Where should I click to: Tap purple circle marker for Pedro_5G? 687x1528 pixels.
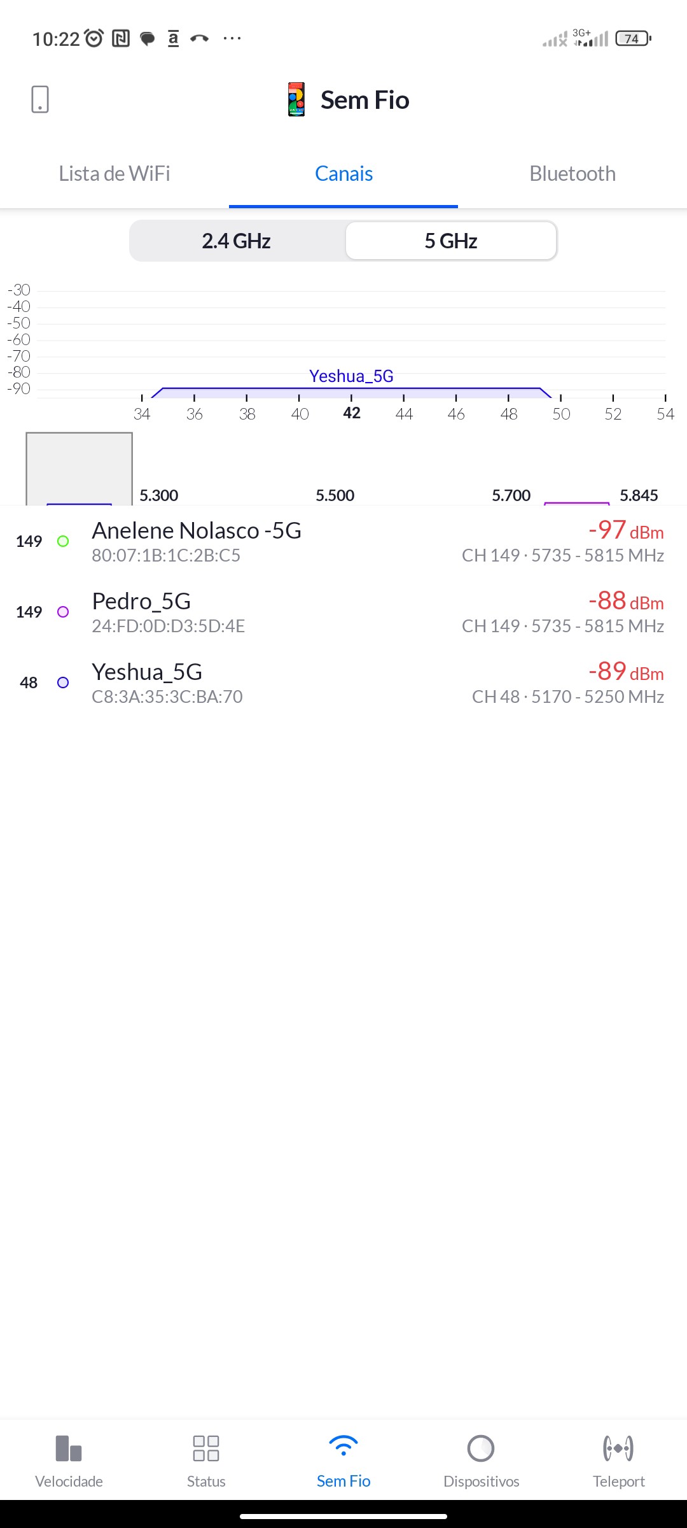point(63,612)
